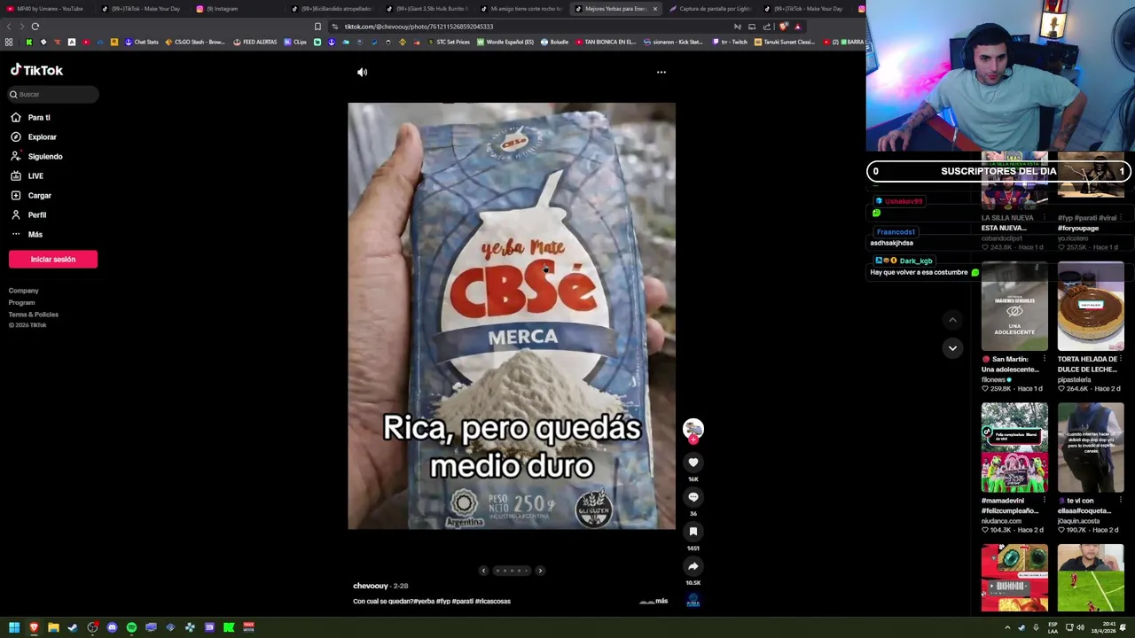Screen dimensions: 1135x638
Task: Click the Brave browser taskbar icon
Action: pos(34,627)
